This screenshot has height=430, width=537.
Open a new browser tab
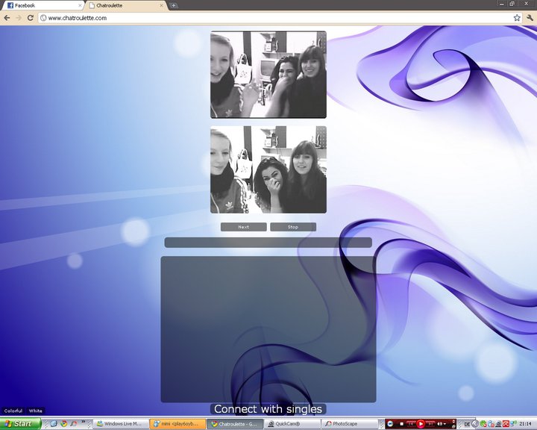(x=174, y=5)
